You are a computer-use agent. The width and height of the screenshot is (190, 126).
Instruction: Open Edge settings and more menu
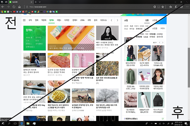(x=187, y=7)
